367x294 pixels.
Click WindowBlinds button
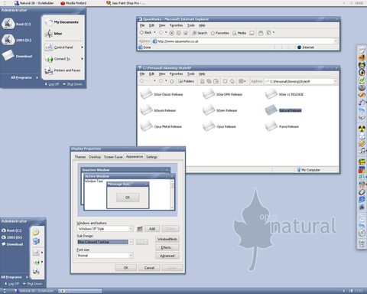coord(167,239)
